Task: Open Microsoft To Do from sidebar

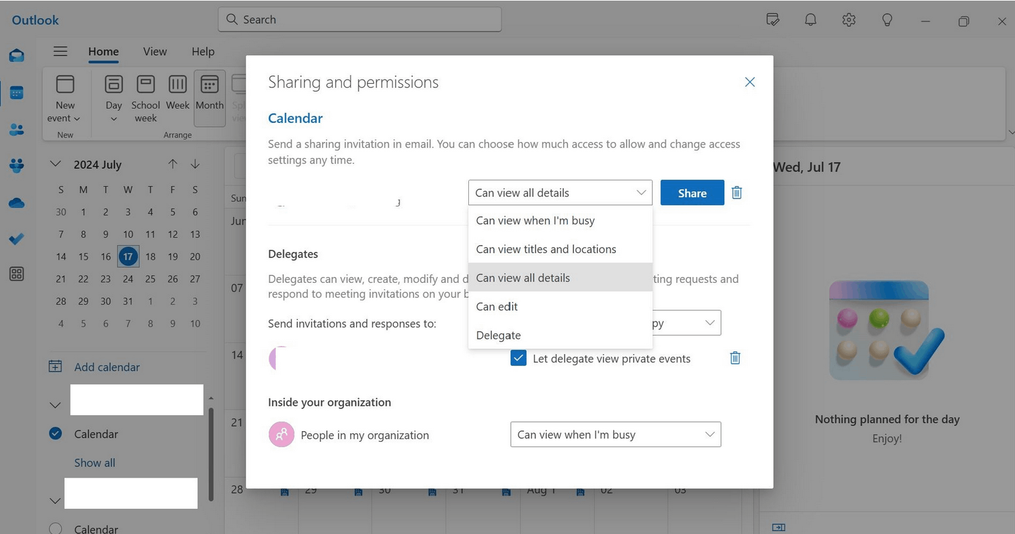Action: [16, 238]
